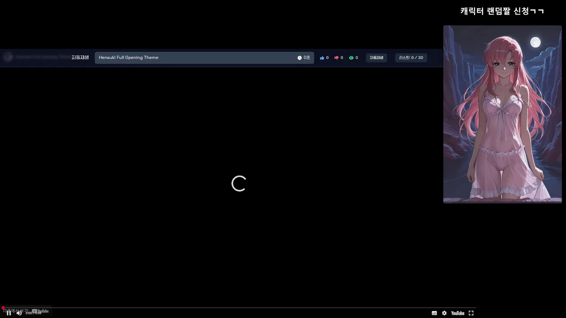566x318 pixels.
Task: Pause the YouTube video
Action: coord(8,313)
